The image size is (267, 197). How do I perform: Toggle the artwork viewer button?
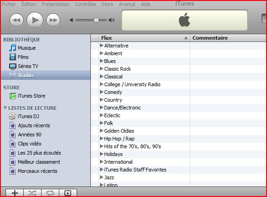coord(68,193)
